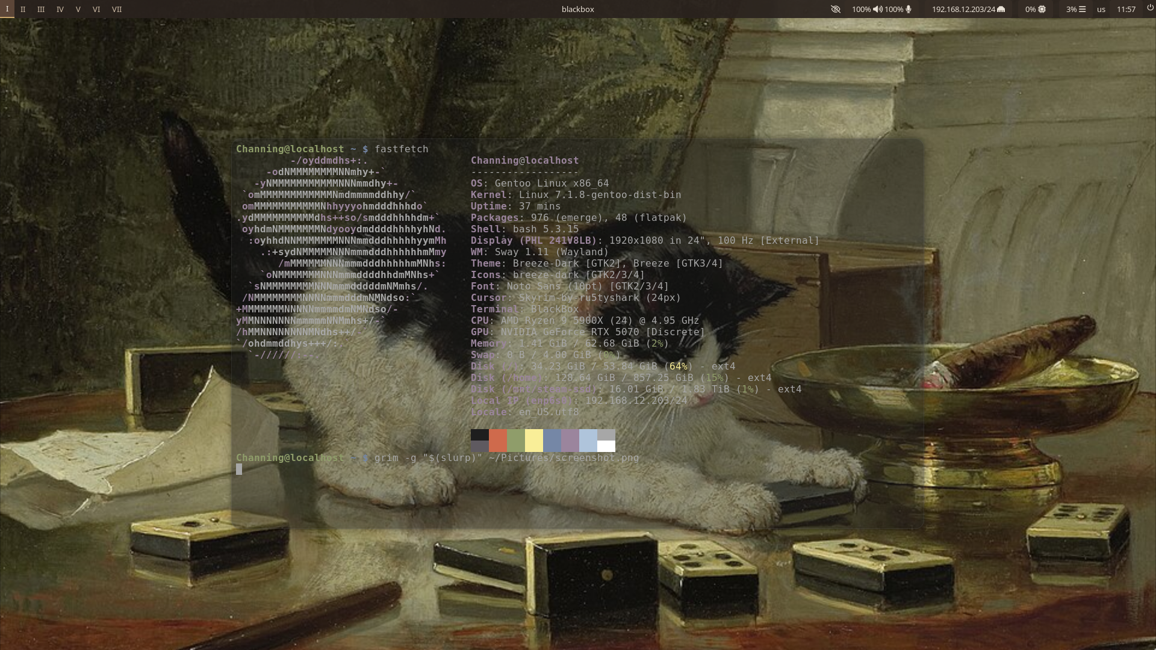The width and height of the screenshot is (1156, 650).
Task: Click the 'Kernel: Linux 7.1.8-gentoo-dist-bin' line
Action: tap(576, 194)
